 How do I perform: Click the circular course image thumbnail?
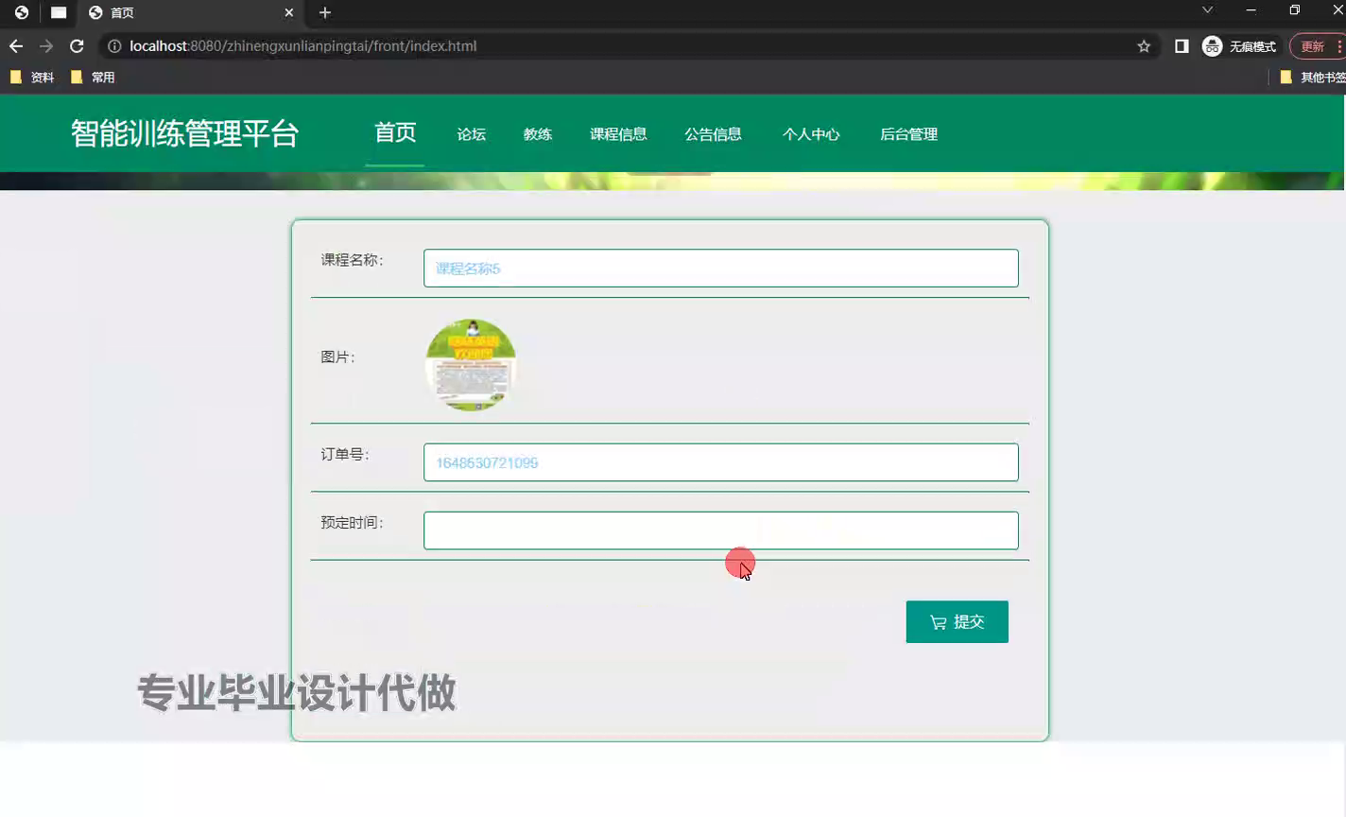(x=471, y=365)
